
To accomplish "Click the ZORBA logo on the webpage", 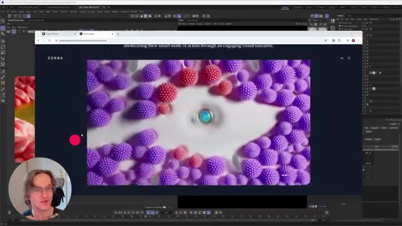I will tap(55, 58).
